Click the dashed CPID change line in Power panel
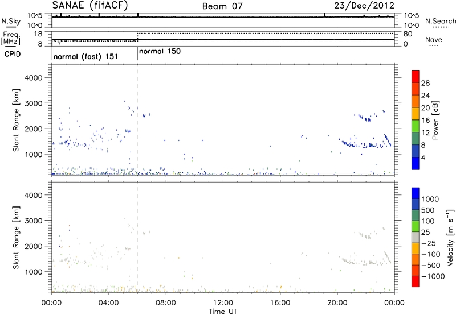456x315 pixels. click(x=137, y=120)
